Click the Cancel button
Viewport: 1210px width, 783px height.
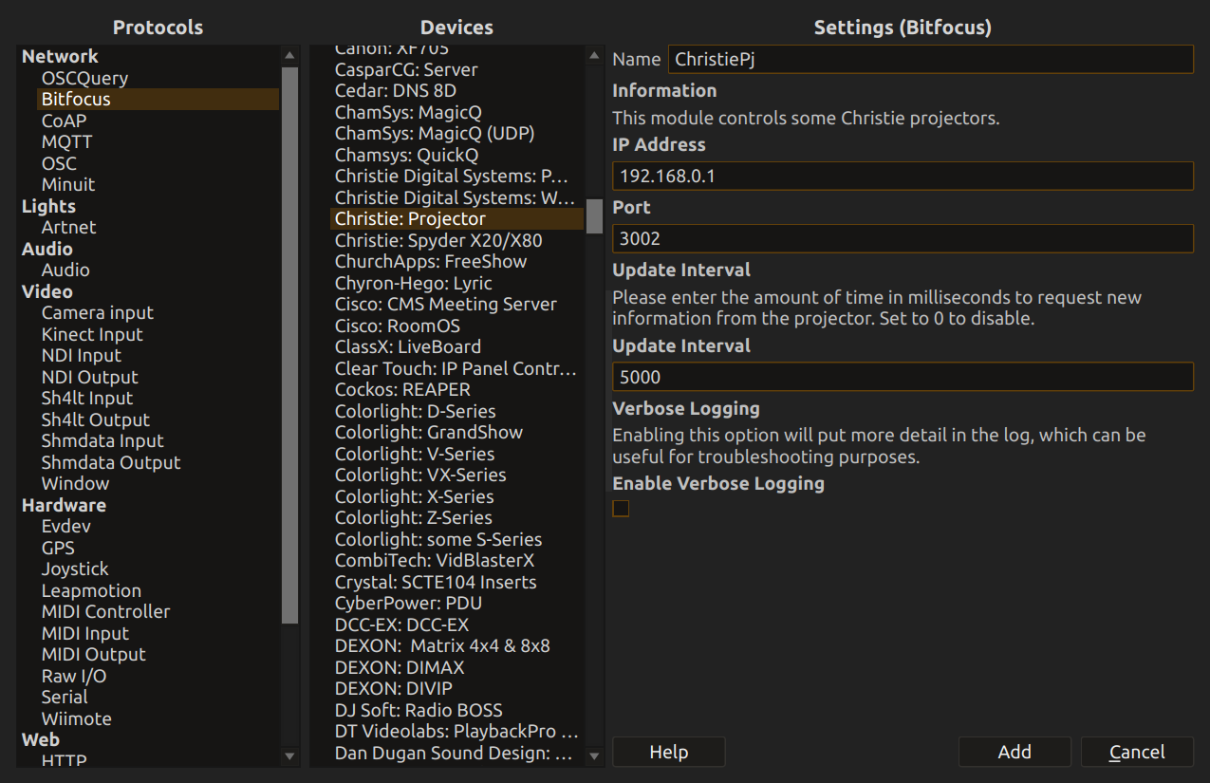point(1136,752)
